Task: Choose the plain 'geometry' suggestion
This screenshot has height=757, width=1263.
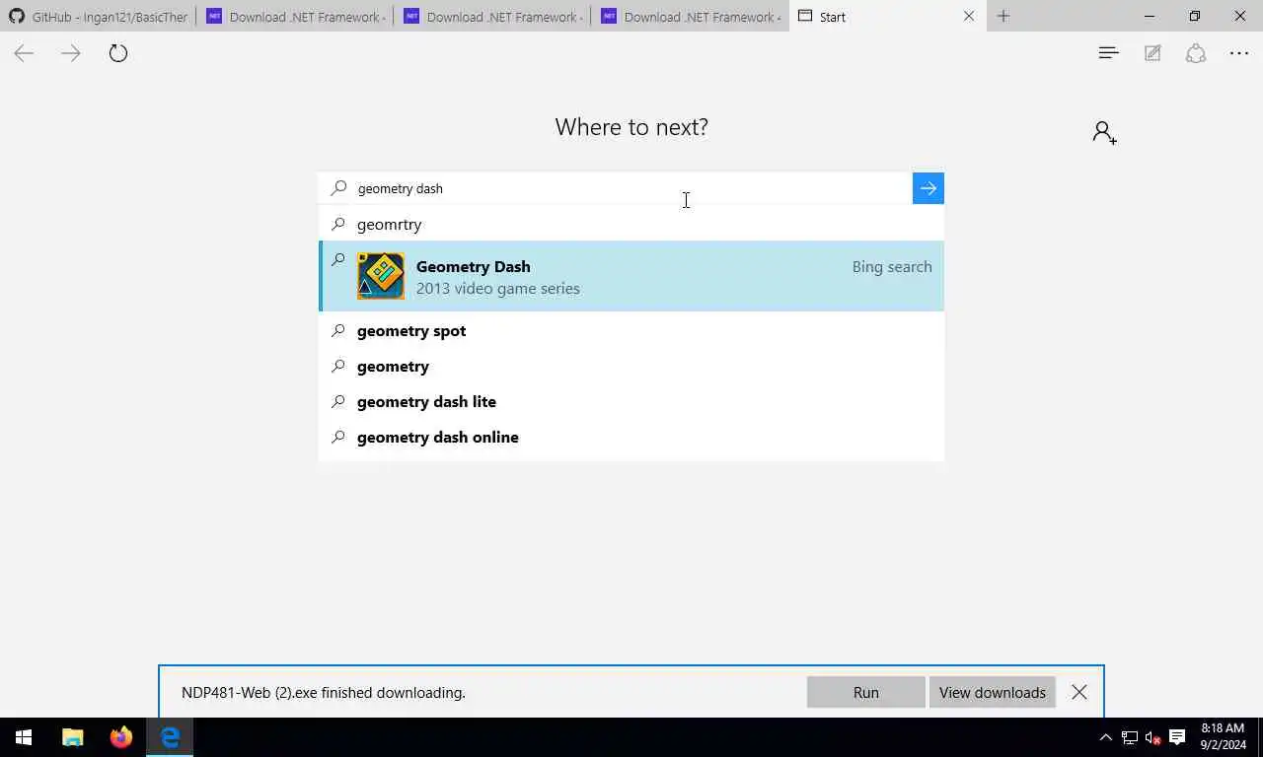Action: tap(631, 366)
